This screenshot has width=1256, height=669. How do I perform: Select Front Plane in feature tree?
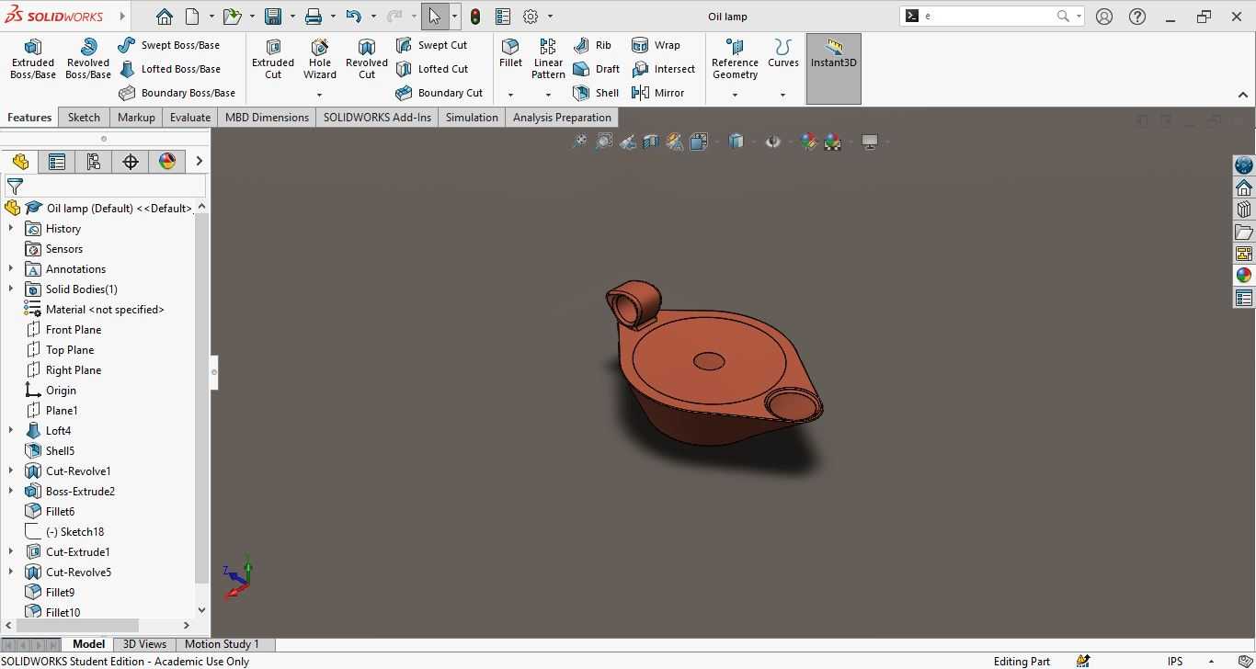(x=74, y=330)
